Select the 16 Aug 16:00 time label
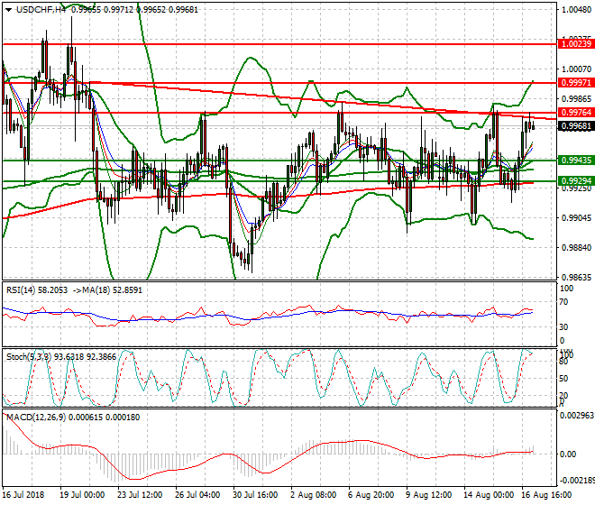Viewport: 595px width, 505px height. [x=546, y=495]
